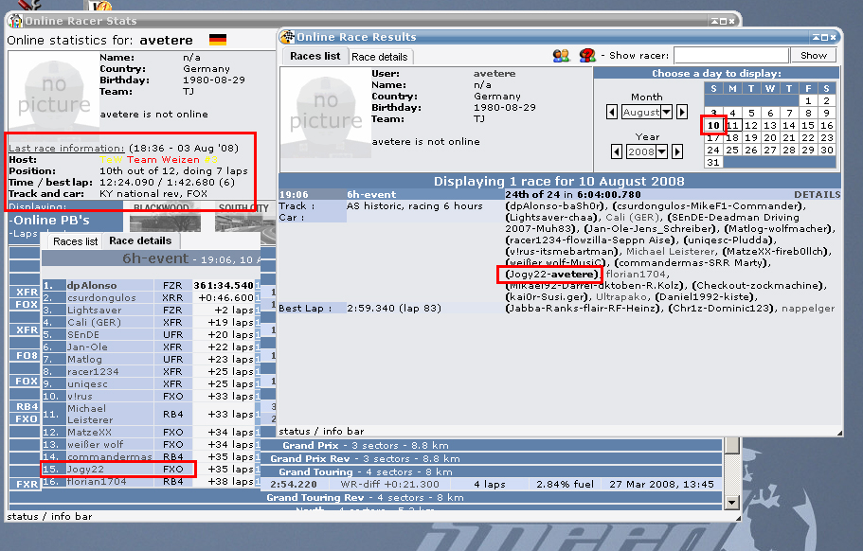Select weißer wolf row in race details table
The image size is (863, 551).
coord(151,444)
